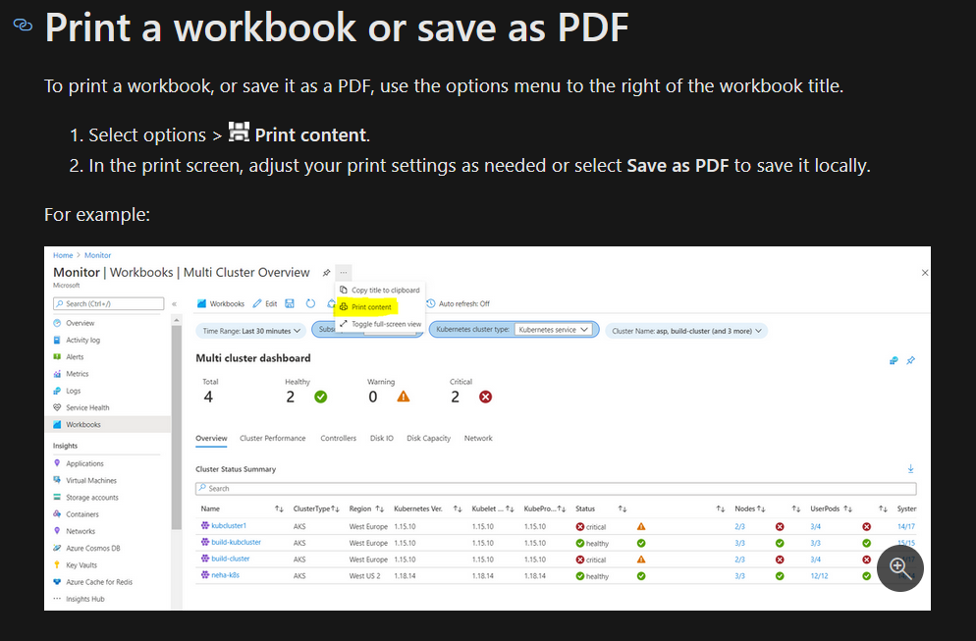Sort table by Name column arrows

279,509
